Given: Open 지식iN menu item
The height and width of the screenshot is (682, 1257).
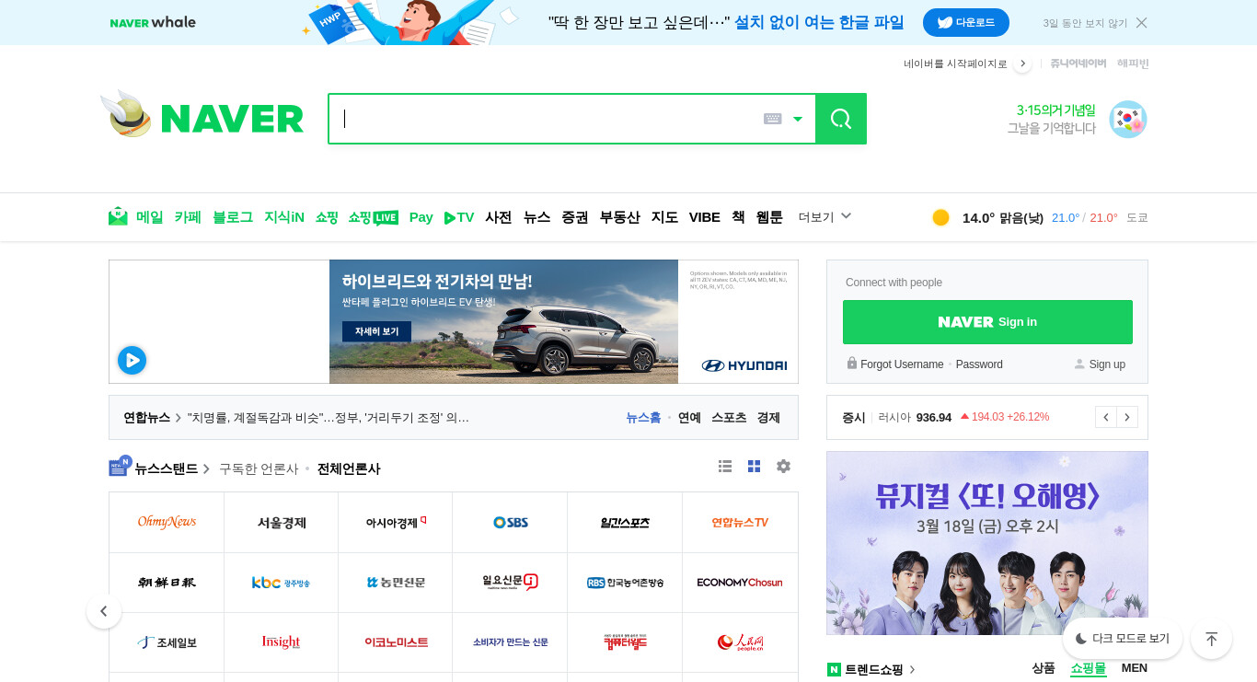Looking at the screenshot, I should click(x=284, y=217).
